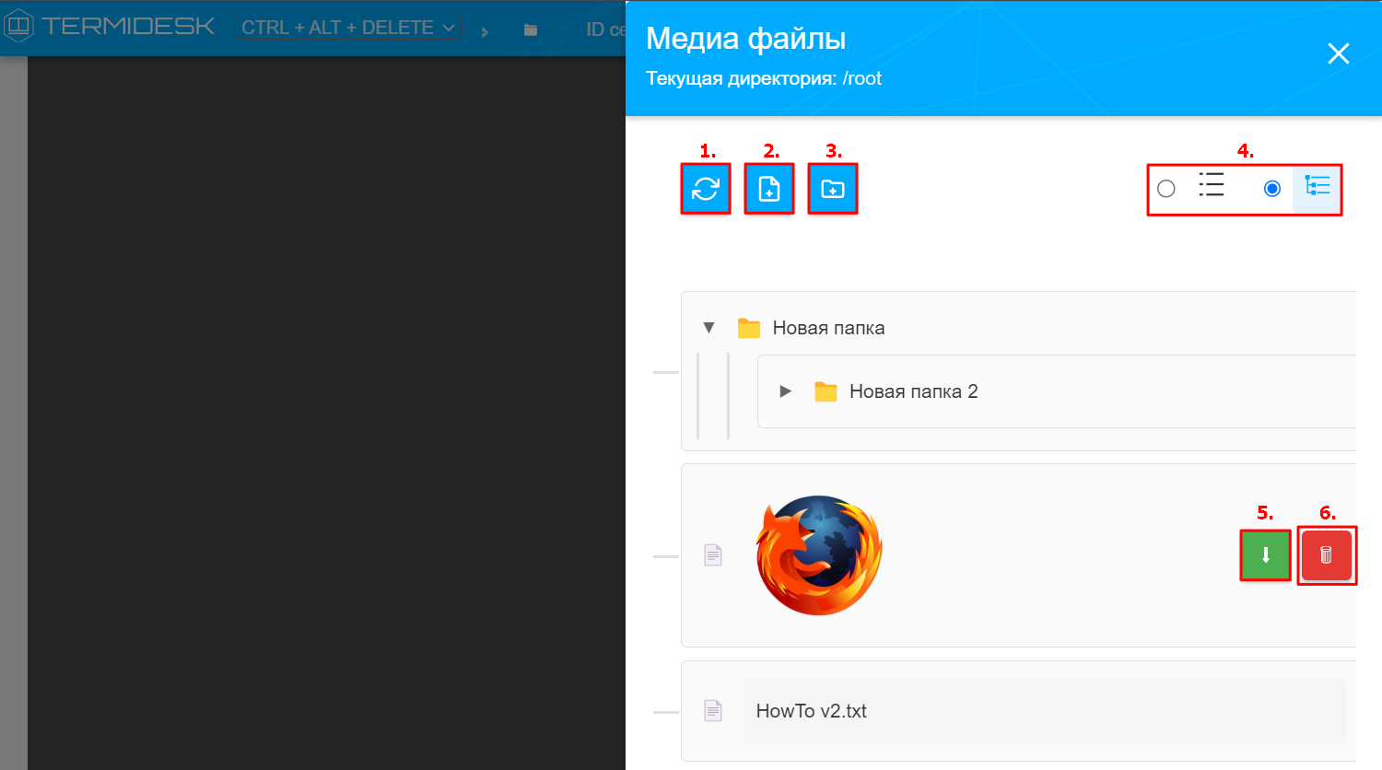Click the refresh file list button
1382x770 pixels.
click(706, 189)
